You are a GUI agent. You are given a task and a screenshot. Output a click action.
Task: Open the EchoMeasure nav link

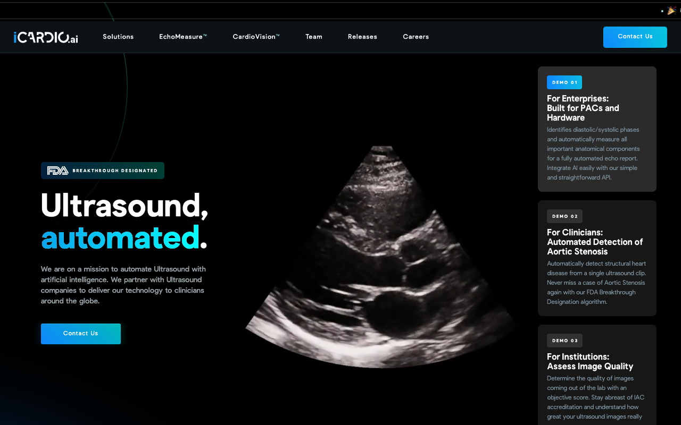click(x=183, y=37)
